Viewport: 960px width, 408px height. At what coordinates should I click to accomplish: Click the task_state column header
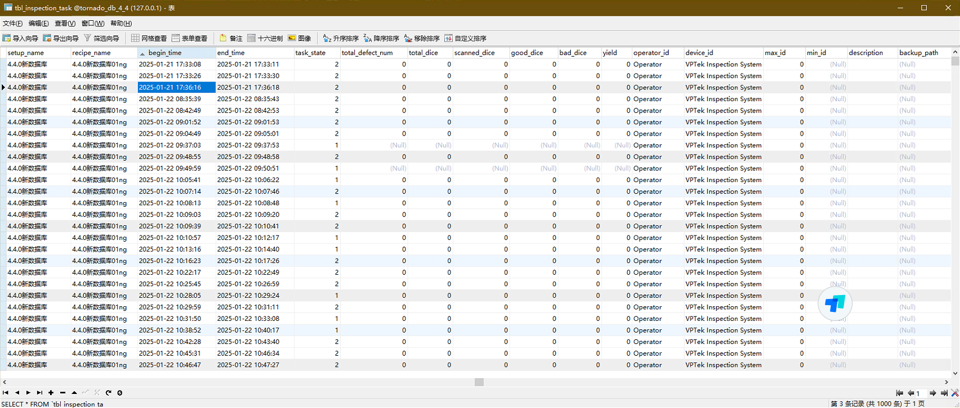pos(317,53)
